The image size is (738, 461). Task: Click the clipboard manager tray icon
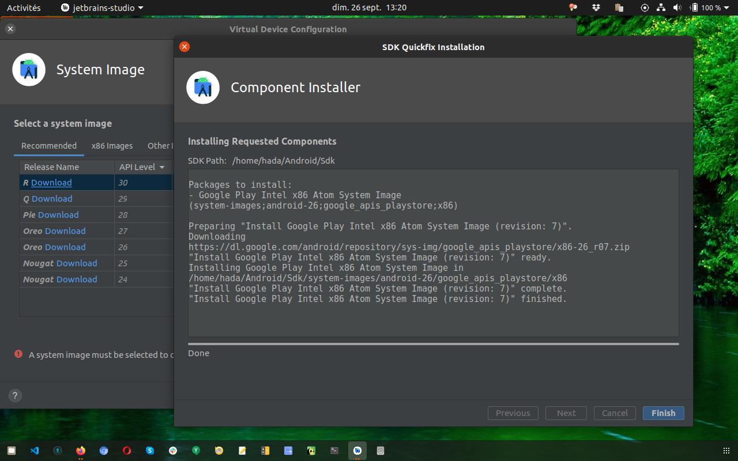click(x=619, y=7)
